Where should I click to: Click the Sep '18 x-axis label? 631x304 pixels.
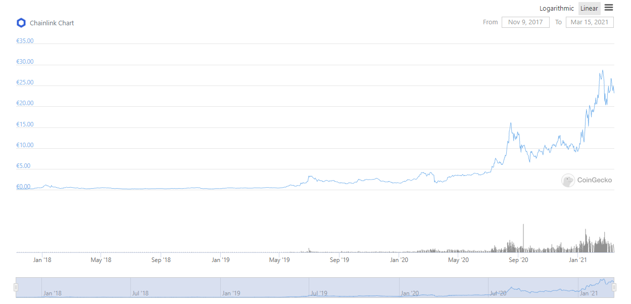161,260
